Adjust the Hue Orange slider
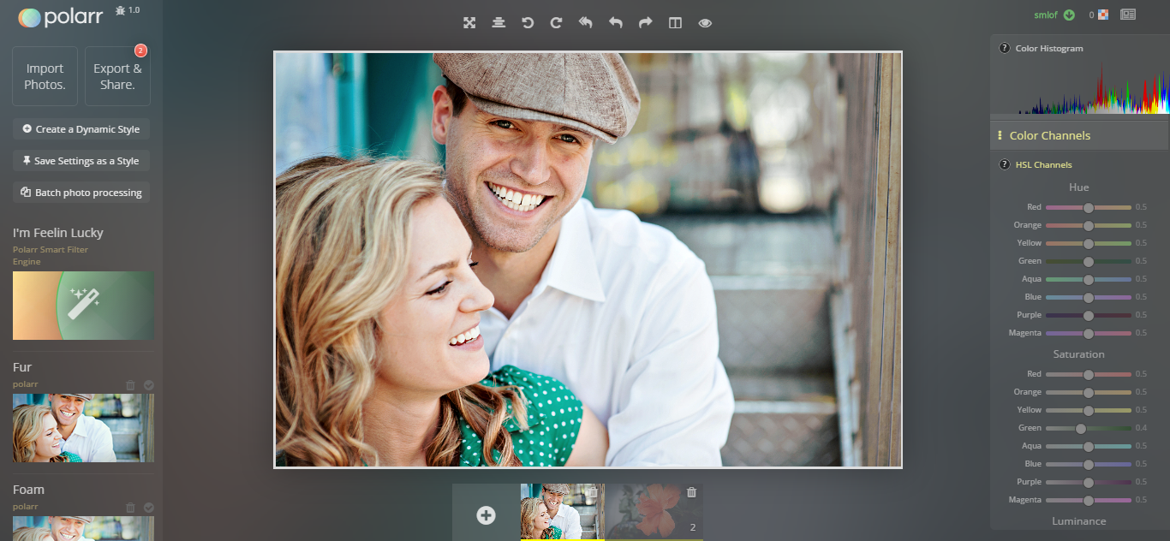The image size is (1170, 541). pos(1089,225)
